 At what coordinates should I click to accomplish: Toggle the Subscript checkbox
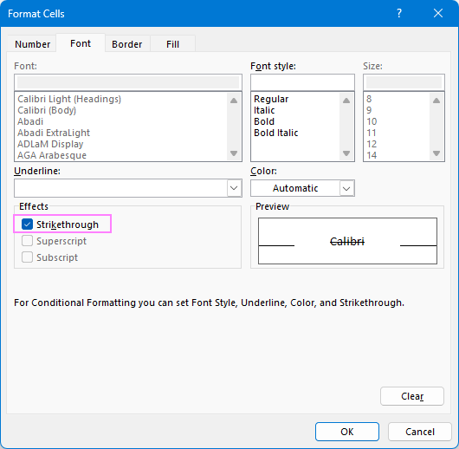[x=27, y=257]
